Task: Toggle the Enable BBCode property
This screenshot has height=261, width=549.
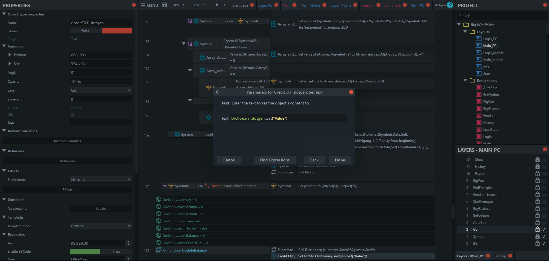Action: point(101,251)
